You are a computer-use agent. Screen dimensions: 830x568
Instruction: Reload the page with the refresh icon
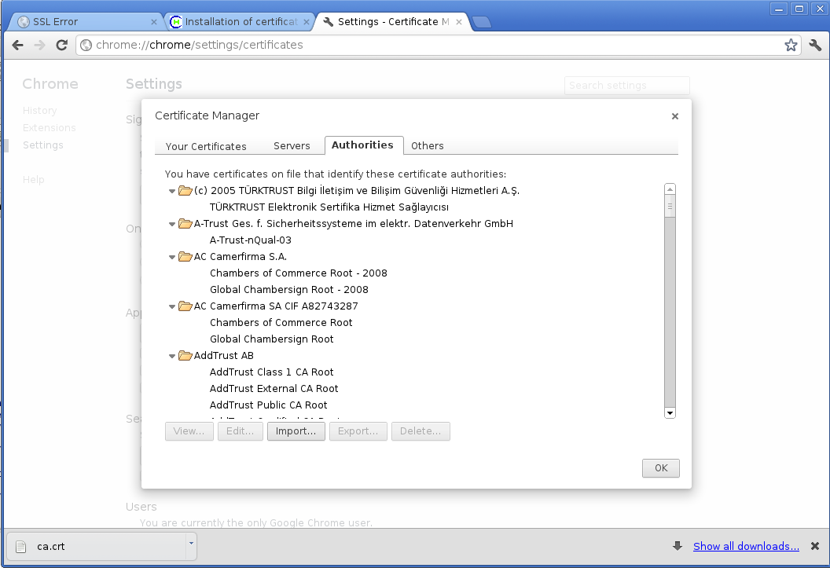(62, 45)
